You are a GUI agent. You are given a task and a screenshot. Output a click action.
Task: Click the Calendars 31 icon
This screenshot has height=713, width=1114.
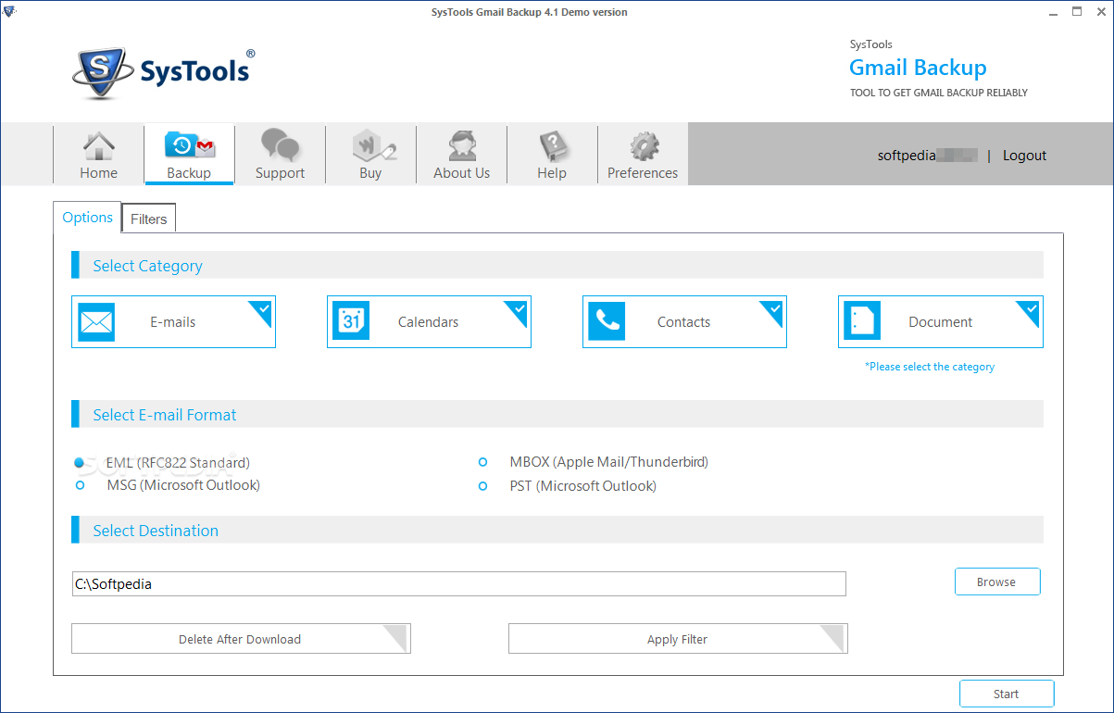coord(351,322)
